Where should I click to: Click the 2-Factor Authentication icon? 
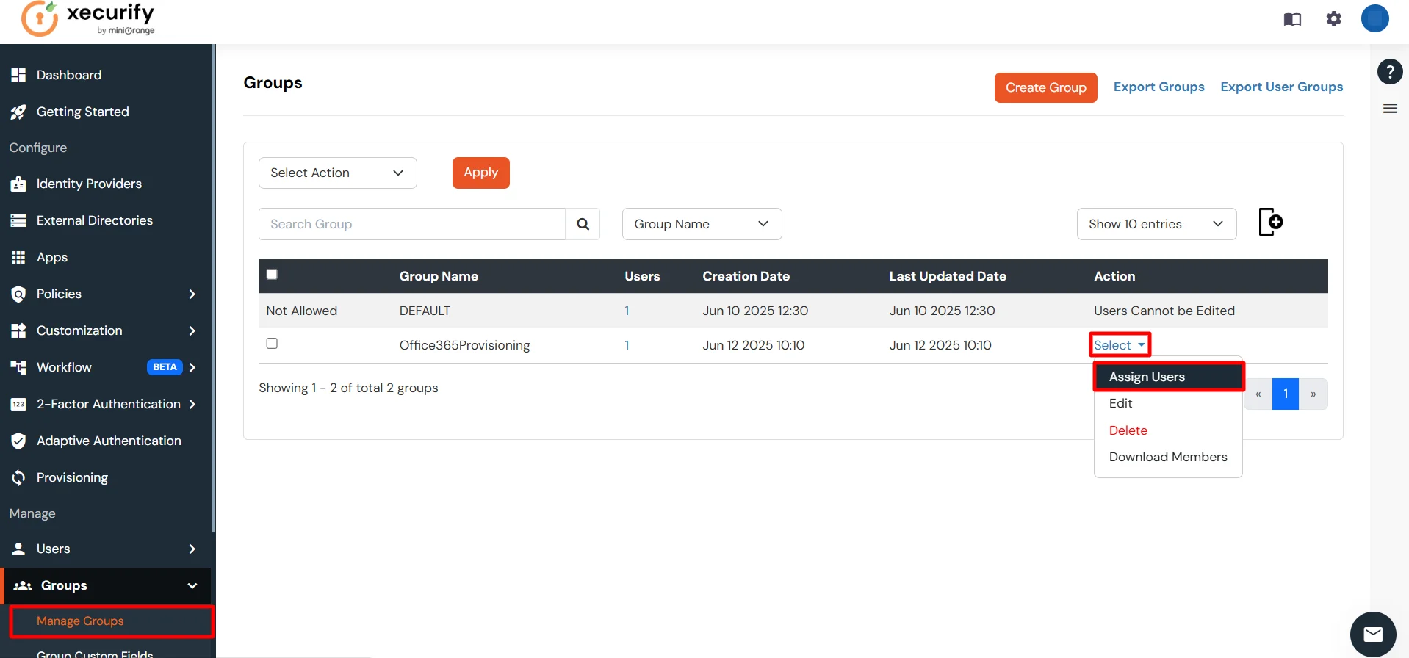tap(18, 404)
